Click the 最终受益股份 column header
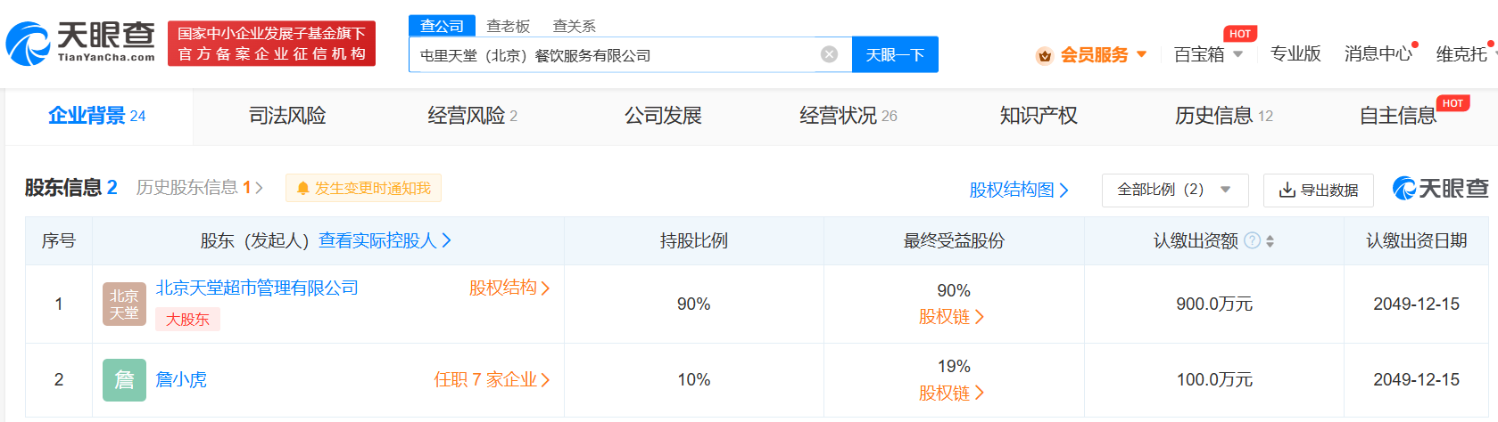The height and width of the screenshot is (422, 1498). pyautogui.click(x=954, y=240)
